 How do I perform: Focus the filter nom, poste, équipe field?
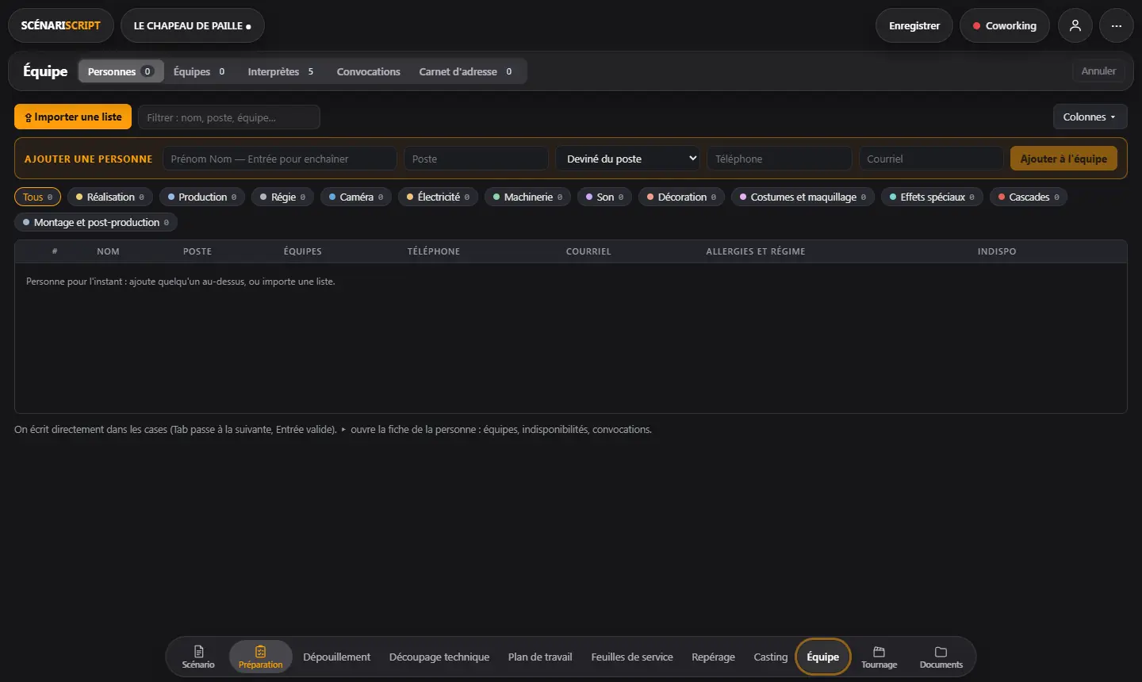[229, 117]
